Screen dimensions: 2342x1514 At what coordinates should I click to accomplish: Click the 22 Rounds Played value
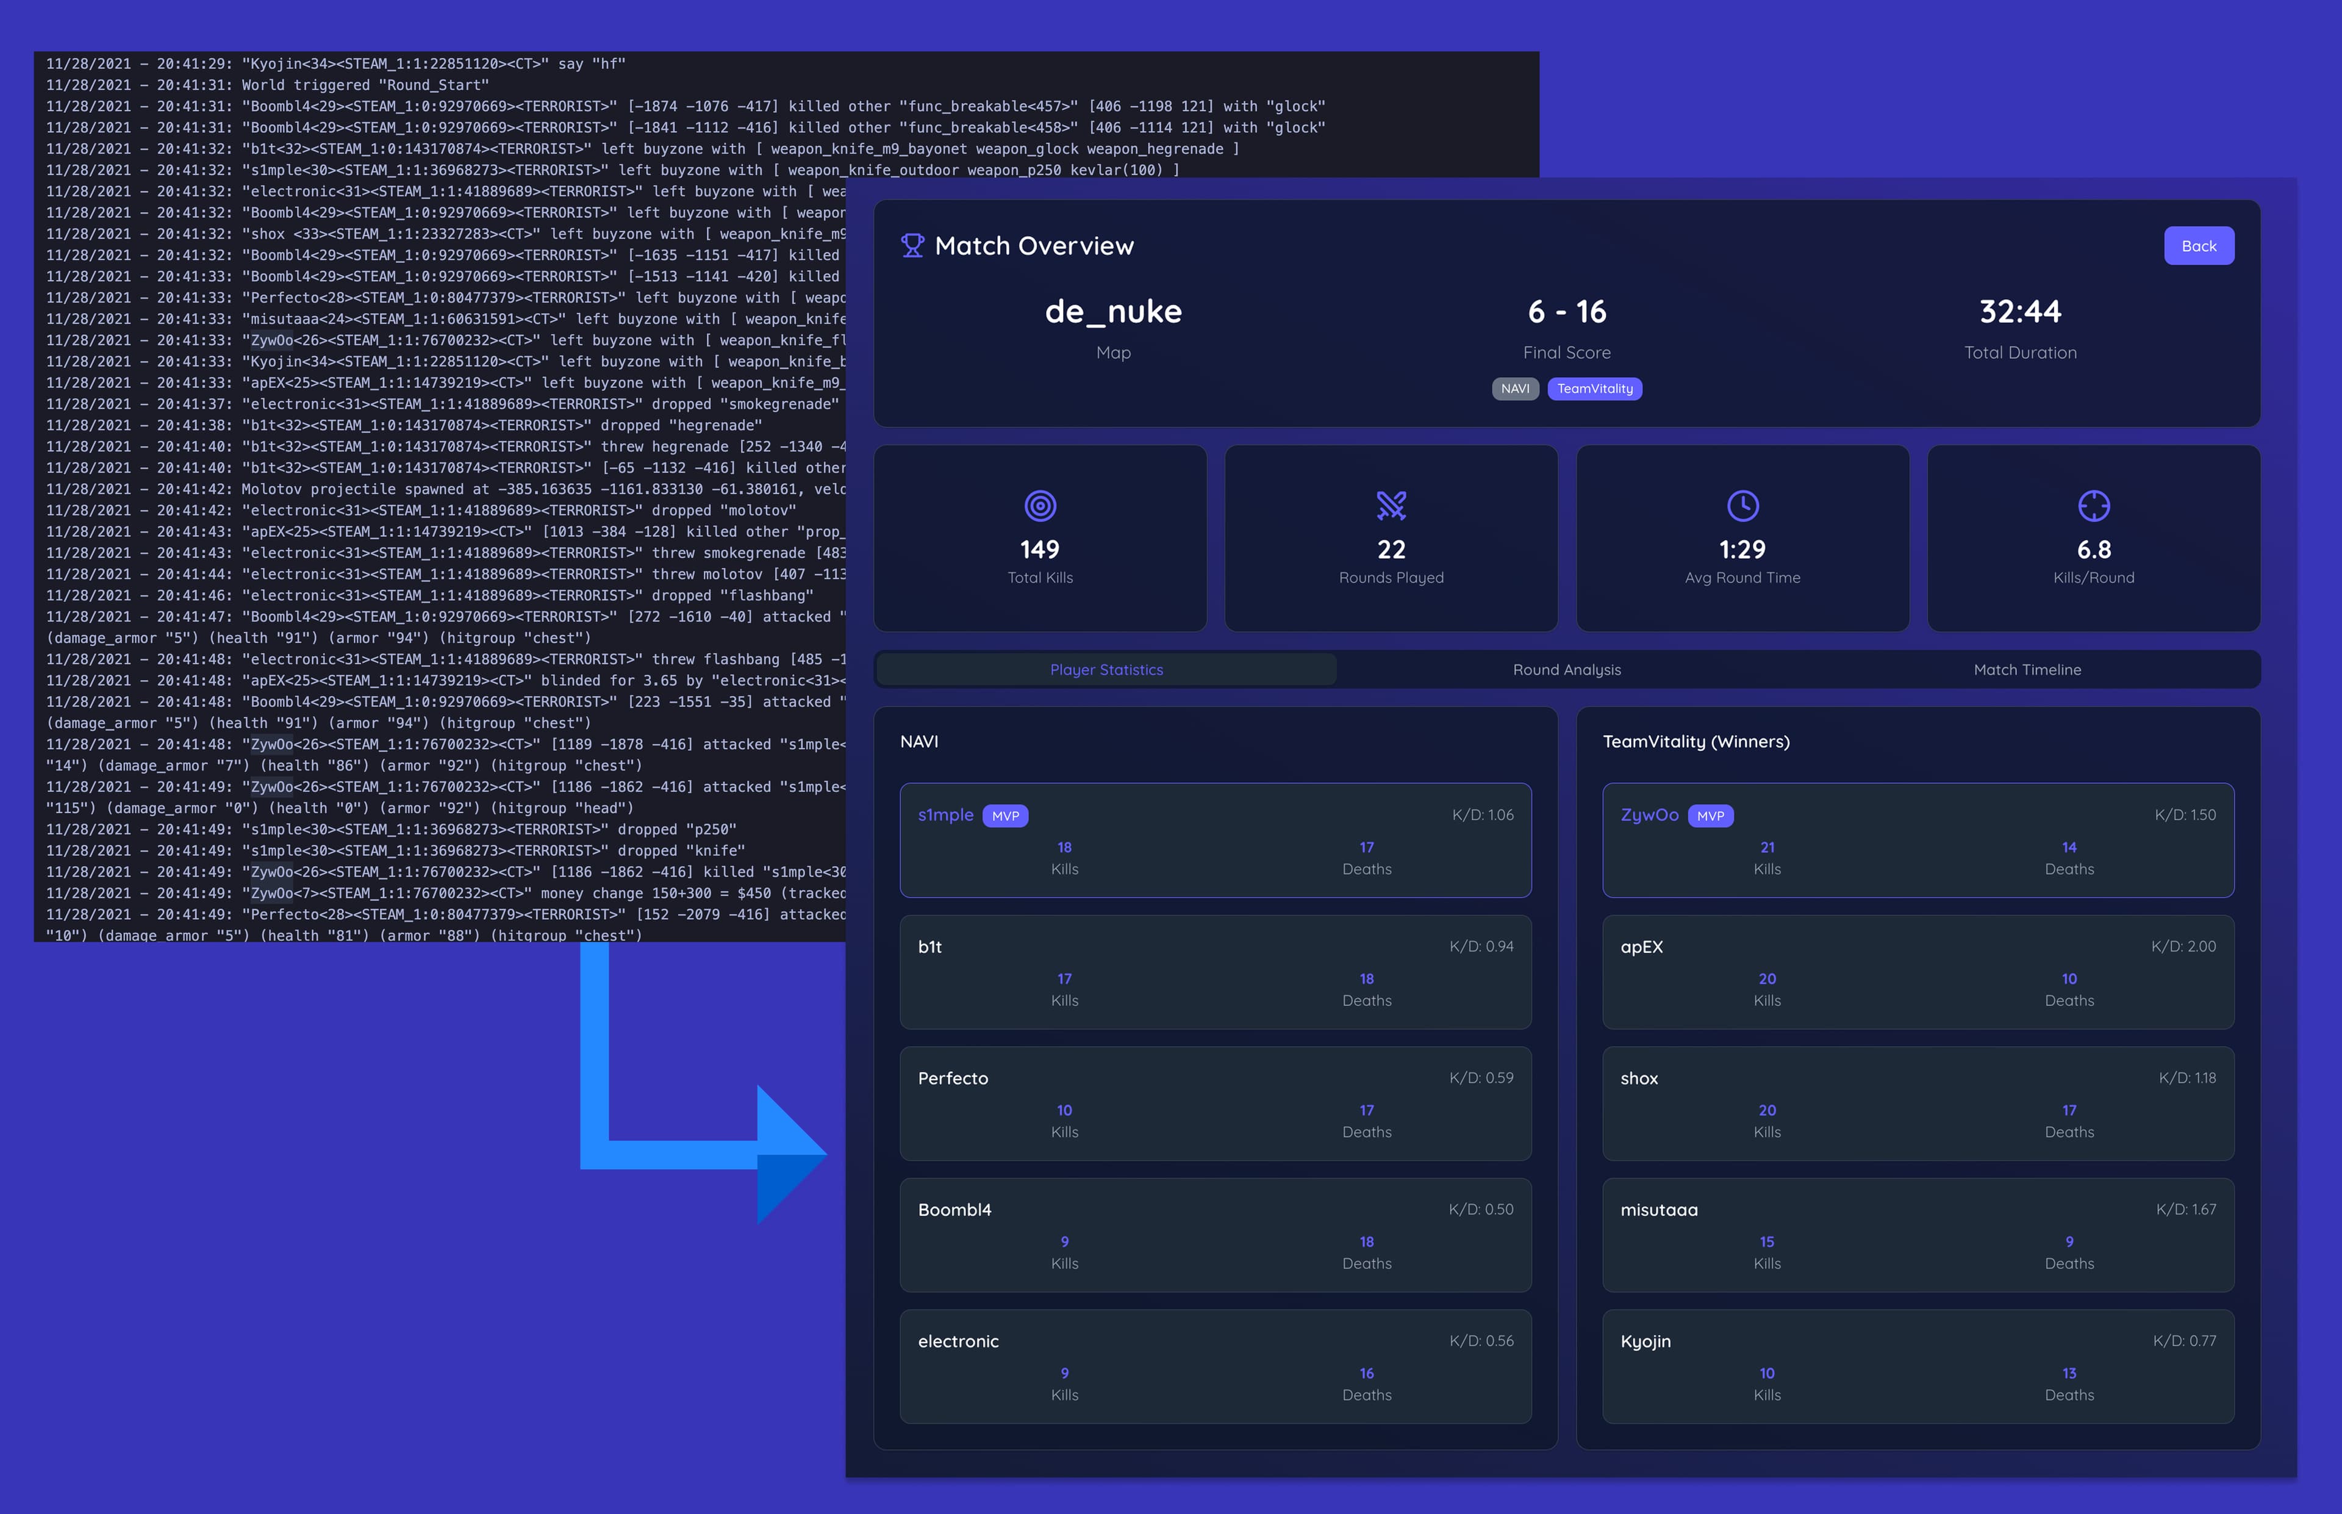[1391, 550]
